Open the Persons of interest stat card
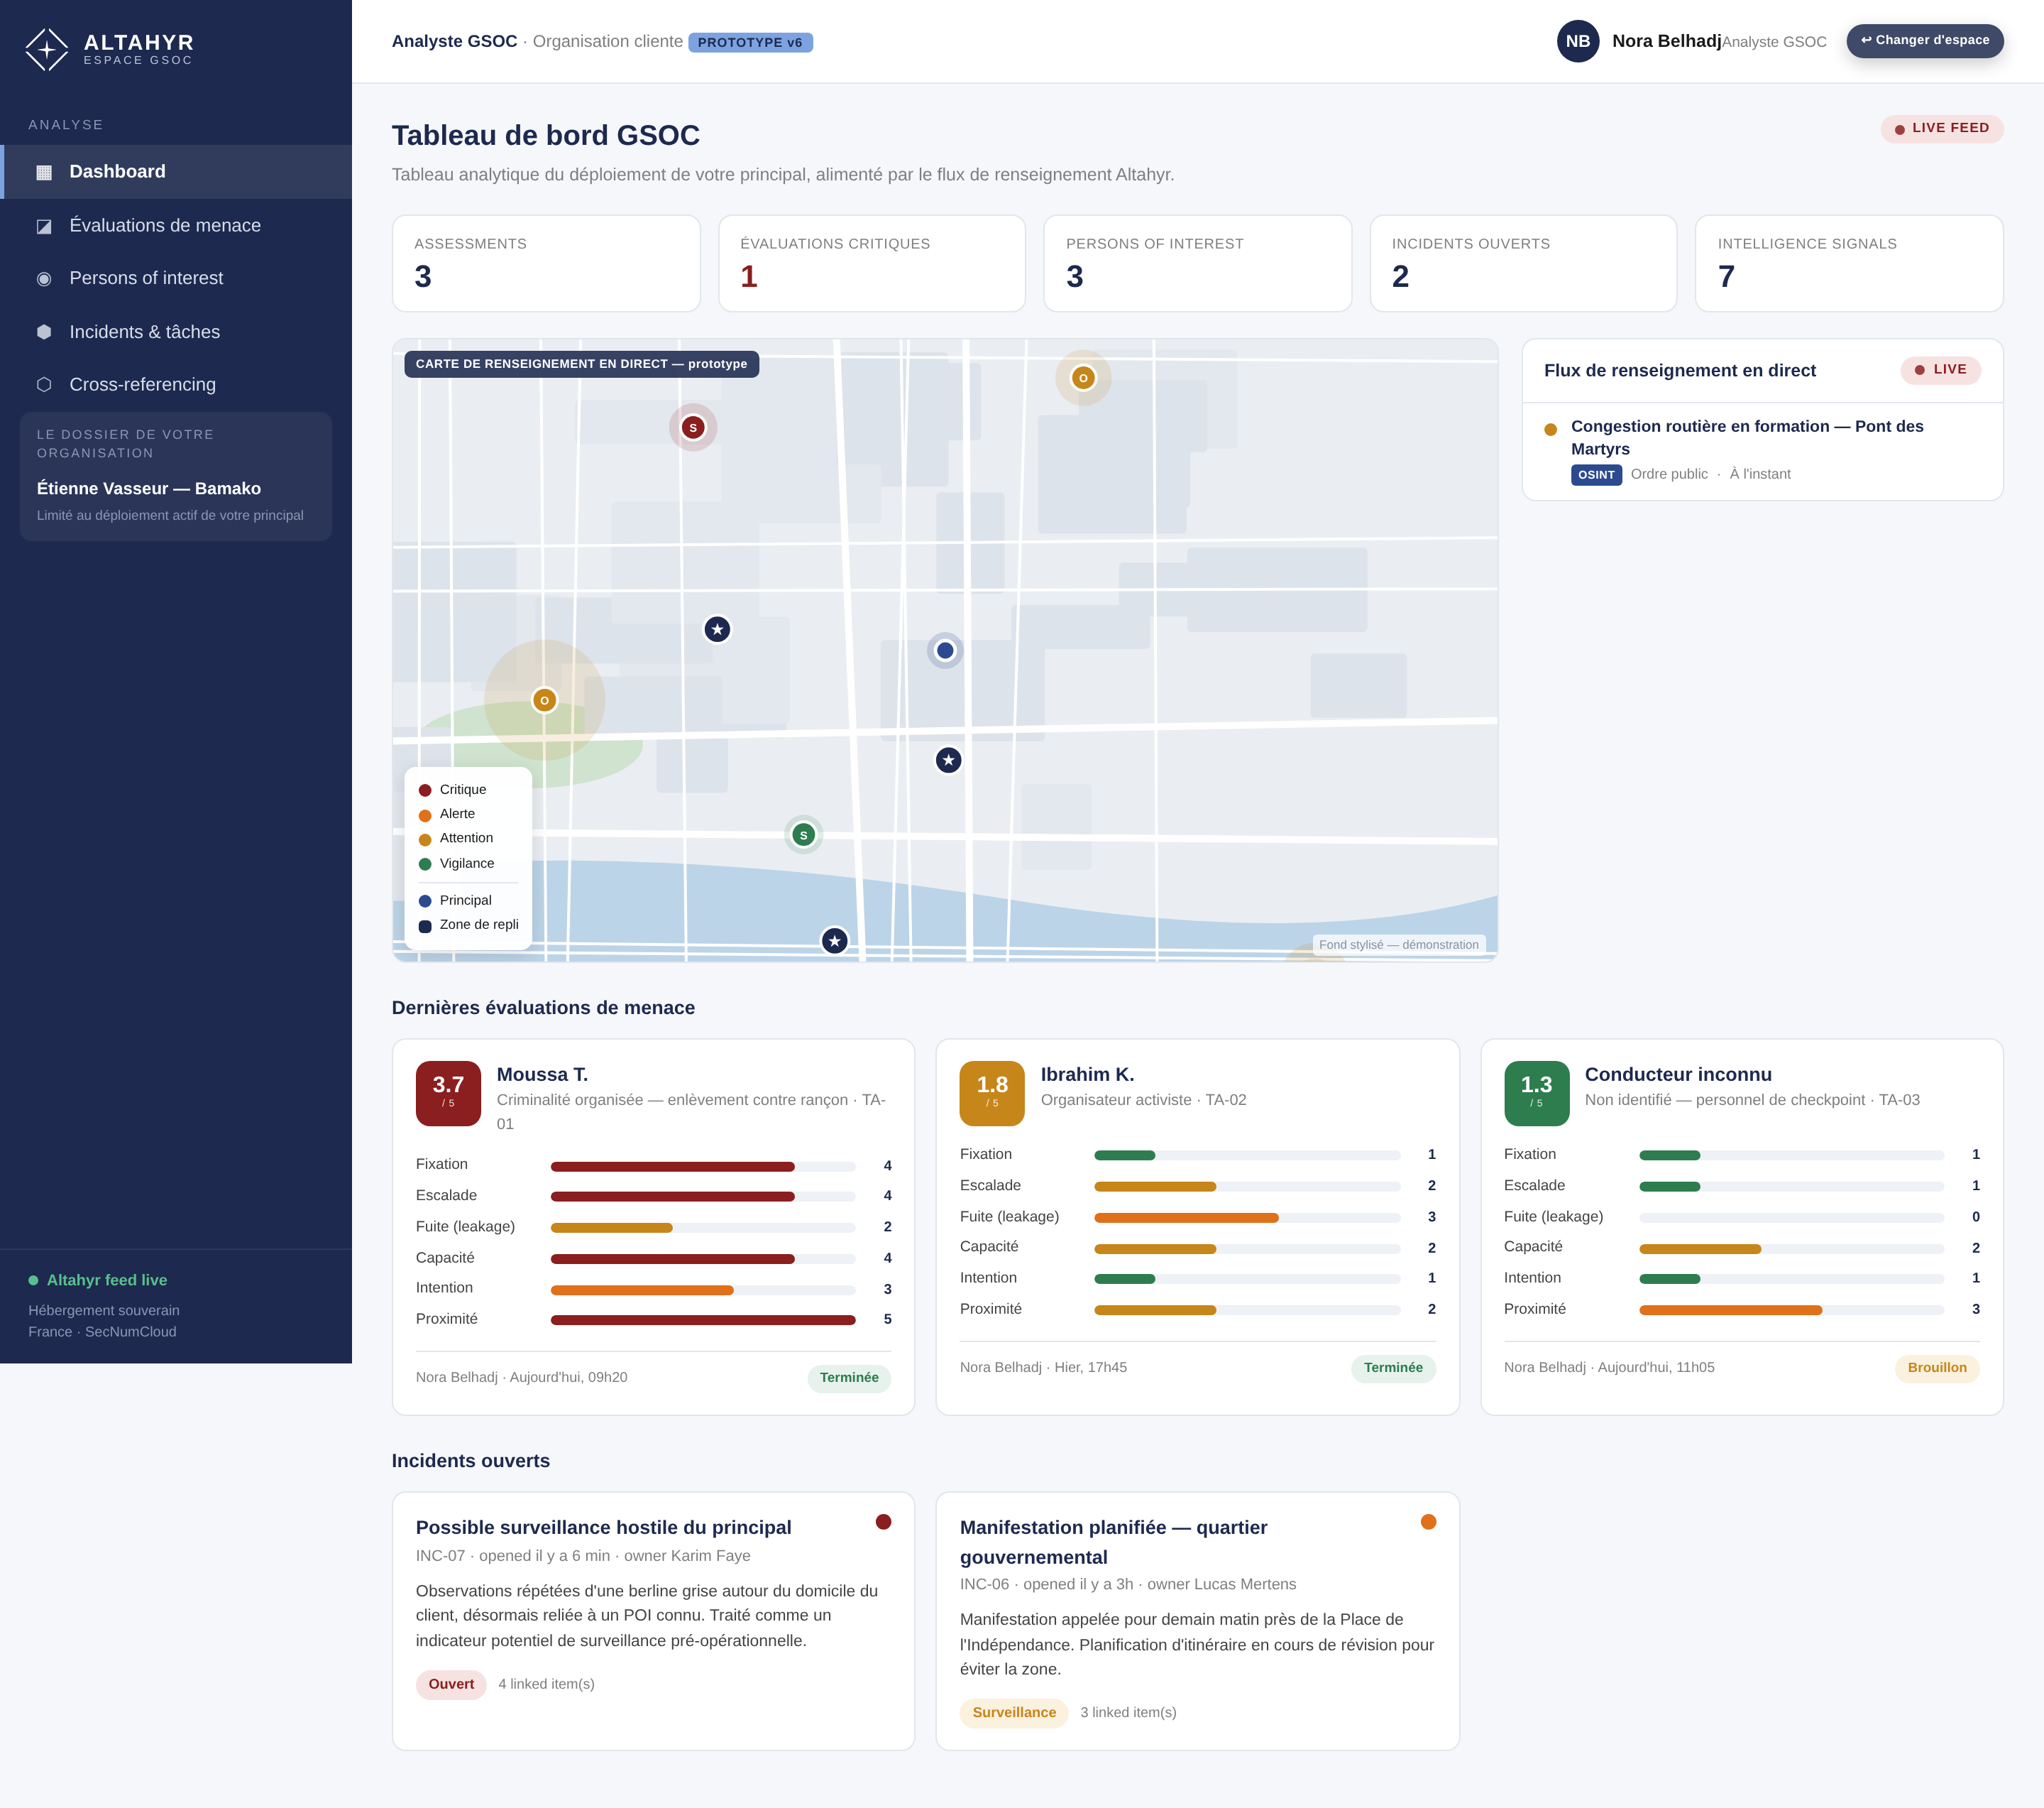This screenshot has width=2044, height=1808. click(x=1198, y=264)
